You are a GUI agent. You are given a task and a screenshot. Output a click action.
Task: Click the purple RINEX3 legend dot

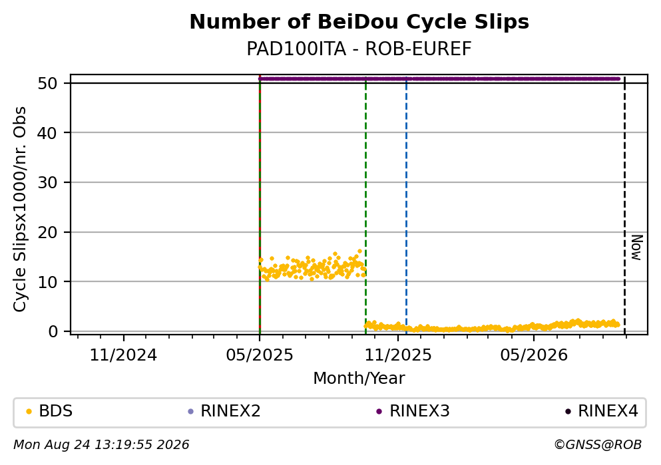tap(379, 412)
